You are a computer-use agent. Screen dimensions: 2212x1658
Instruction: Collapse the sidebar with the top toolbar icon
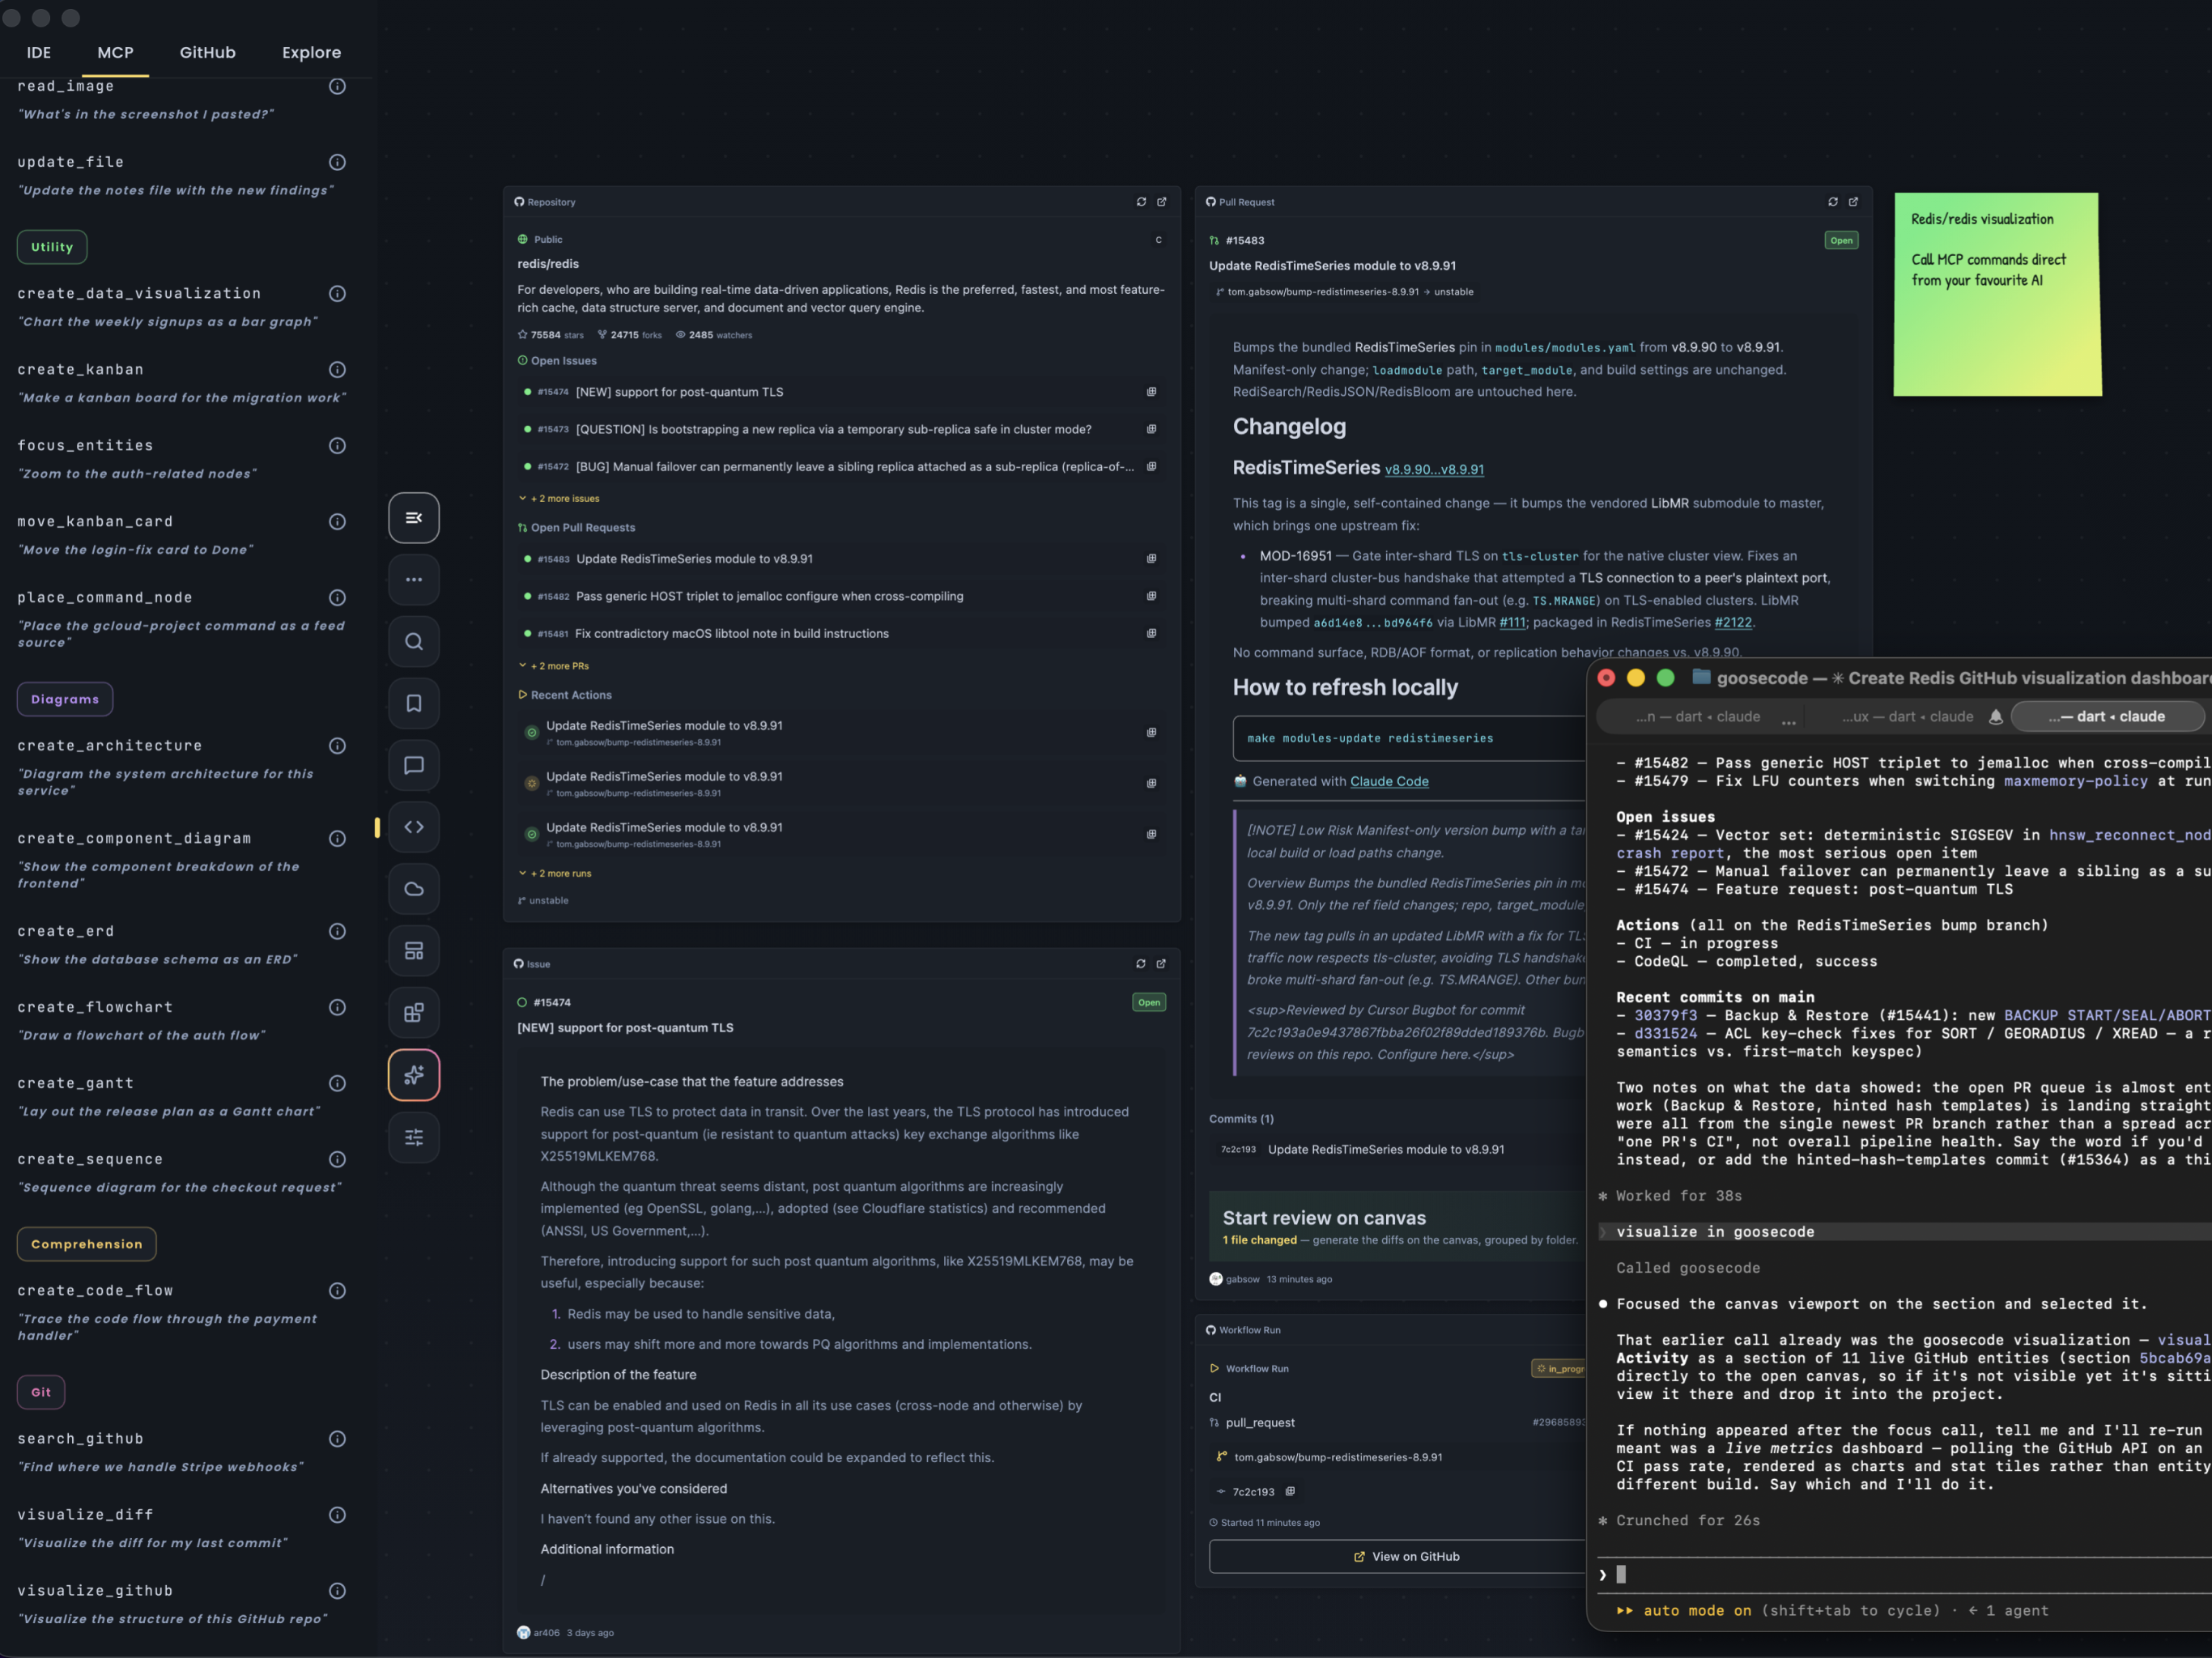[413, 518]
